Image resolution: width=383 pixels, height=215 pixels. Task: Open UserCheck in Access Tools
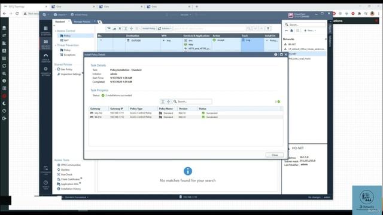tap(65, 174)
